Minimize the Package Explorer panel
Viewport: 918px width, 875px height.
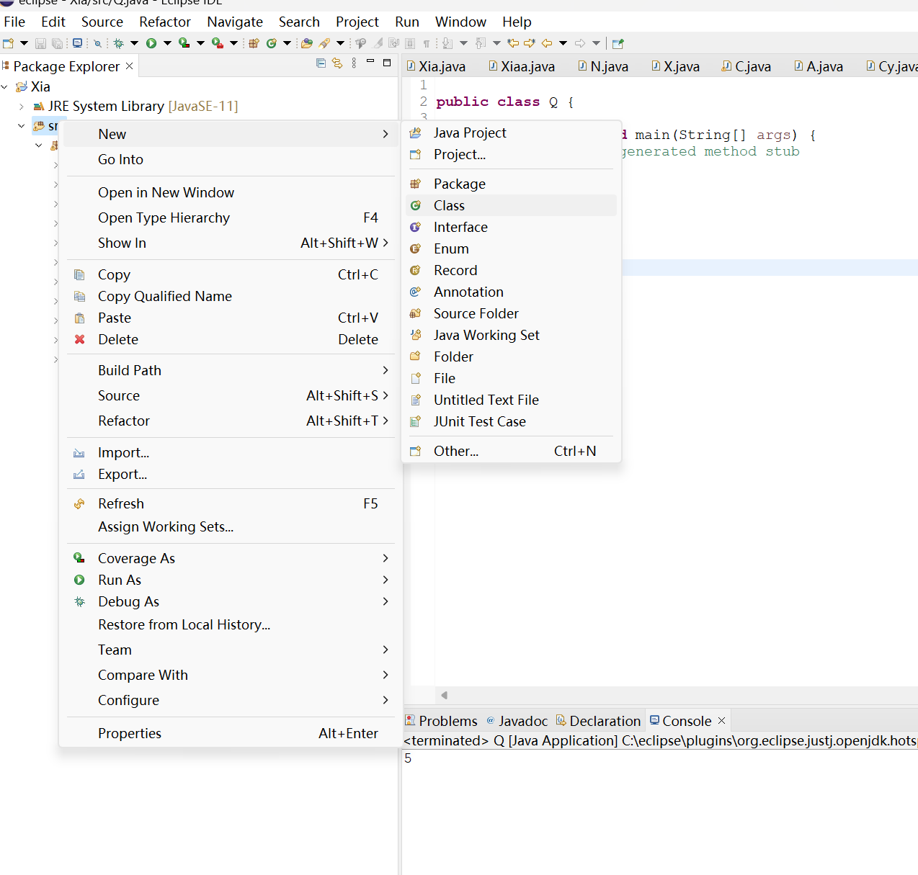pyautogui.click(x=370, y=63)
